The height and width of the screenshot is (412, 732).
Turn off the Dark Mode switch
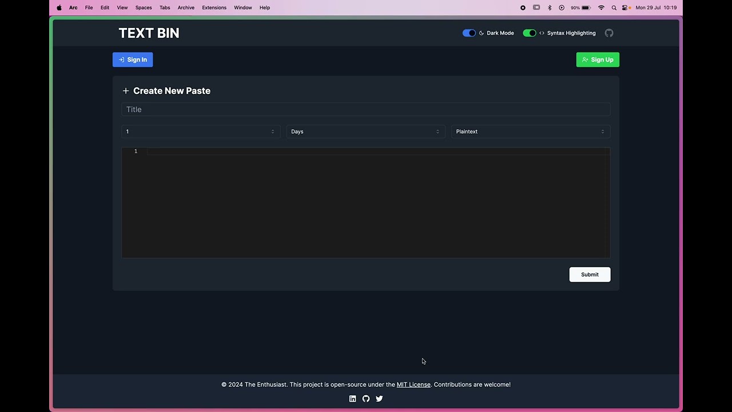(469, 33)
